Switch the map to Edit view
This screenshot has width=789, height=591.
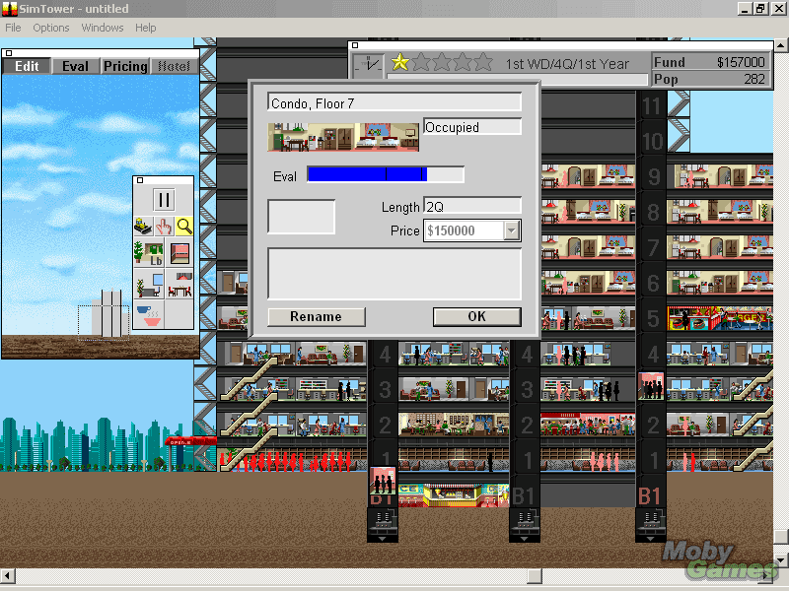tap(27, 66)
